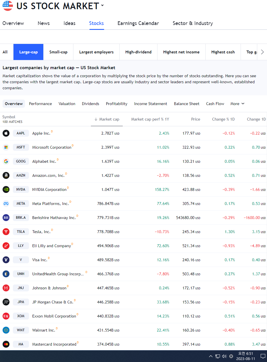Click the Apple logo icon
Image resolution: width=267 pixels, height=362 pixels.
click(x=6, y=133)
